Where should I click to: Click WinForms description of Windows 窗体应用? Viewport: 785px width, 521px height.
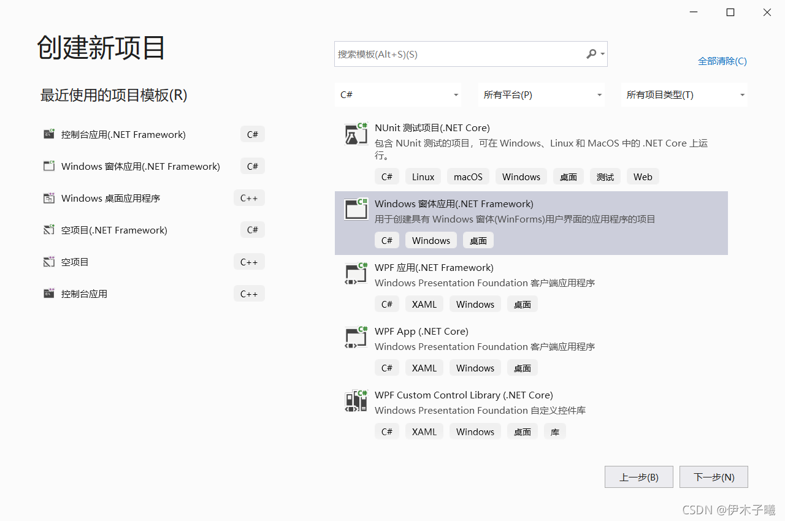515,219
